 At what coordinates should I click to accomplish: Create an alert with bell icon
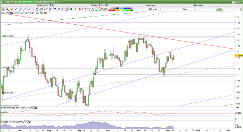click(x=12, y=9)
